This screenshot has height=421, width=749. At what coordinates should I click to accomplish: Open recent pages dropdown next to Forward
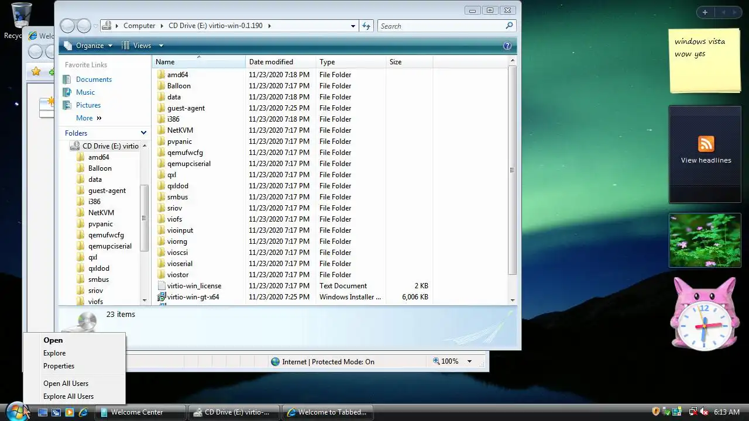(96, 26)
